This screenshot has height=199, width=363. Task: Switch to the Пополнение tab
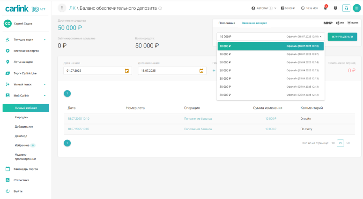[x=227, y=23]
